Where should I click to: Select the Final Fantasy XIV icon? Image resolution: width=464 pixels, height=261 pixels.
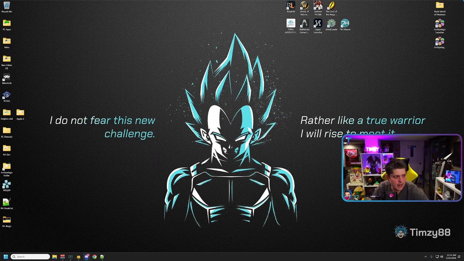(291, 26)
